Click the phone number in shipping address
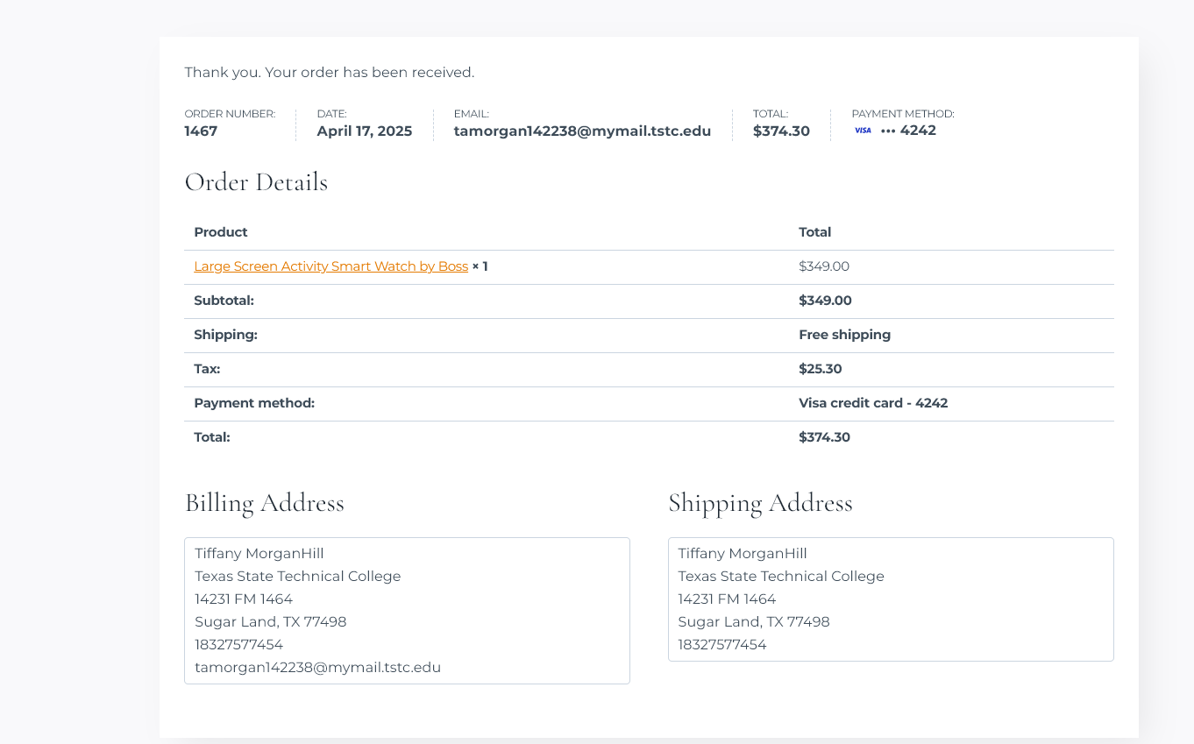Screen dimensions: 1194x744 (722, 645)
